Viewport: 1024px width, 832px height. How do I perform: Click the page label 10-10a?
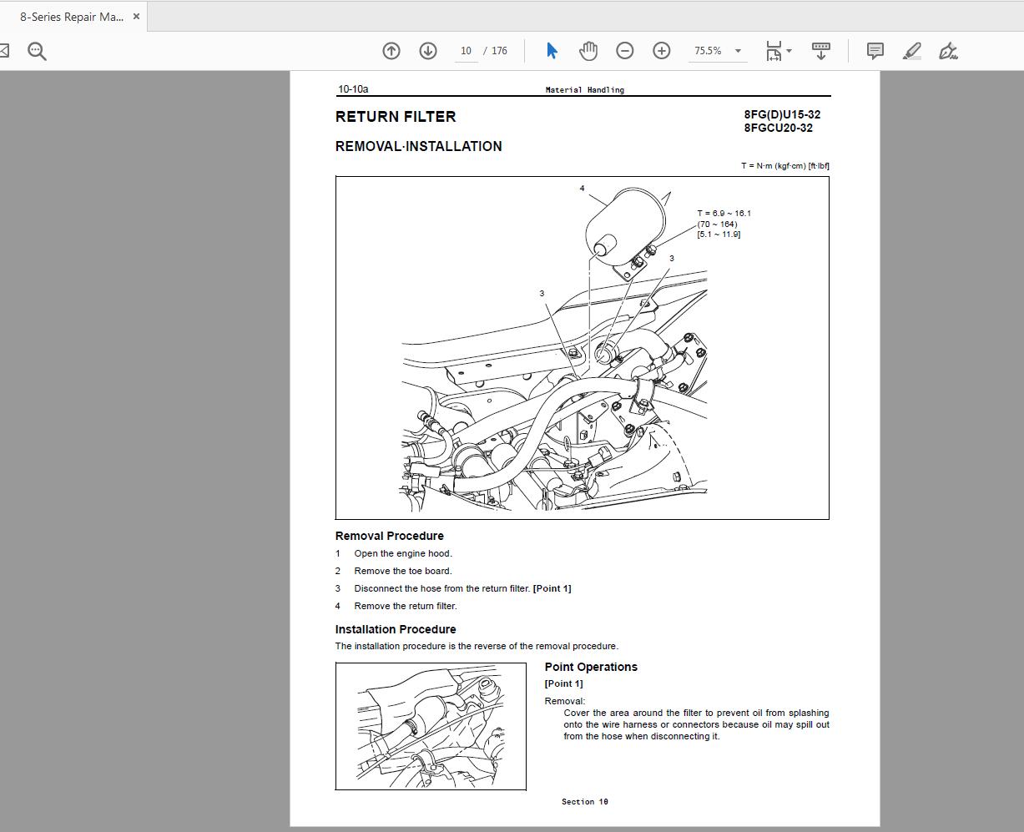(353, 88)
